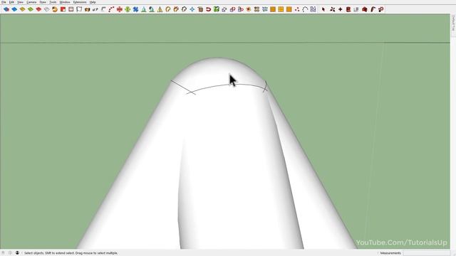Image resolution: width=456 pixels, height=256 pixels.
Task: Click the red dotted curve toolbar icon
Action: click(111, 9)
